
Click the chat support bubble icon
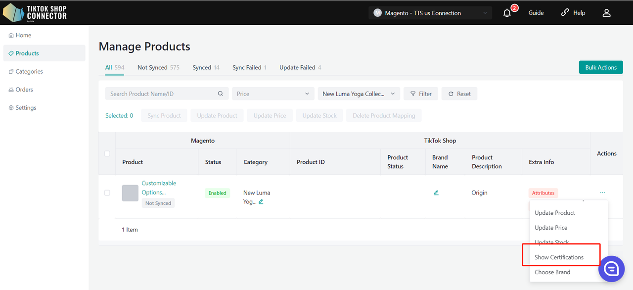click(611, 269)
